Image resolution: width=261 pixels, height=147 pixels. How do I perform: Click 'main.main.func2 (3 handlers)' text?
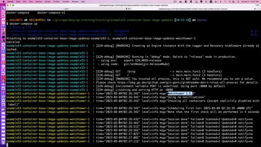tap(199, 75)
